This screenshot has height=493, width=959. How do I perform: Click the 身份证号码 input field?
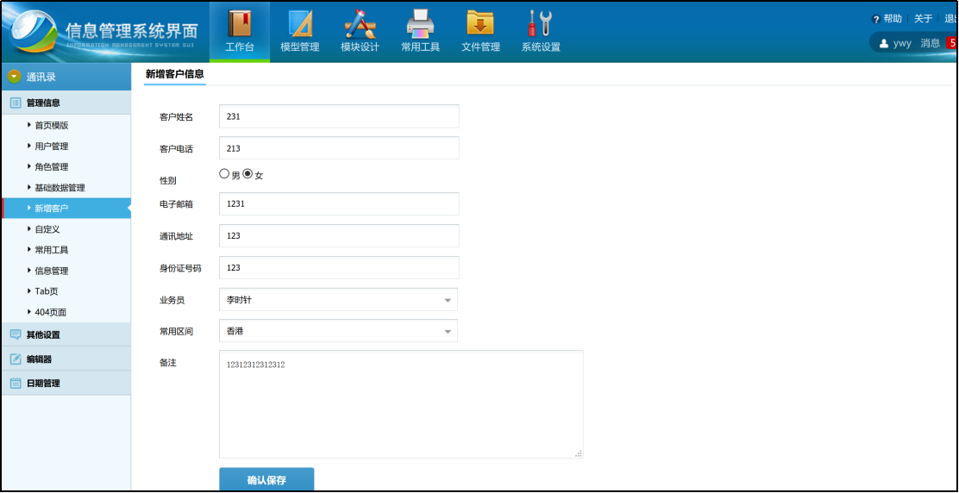(339, 267)
